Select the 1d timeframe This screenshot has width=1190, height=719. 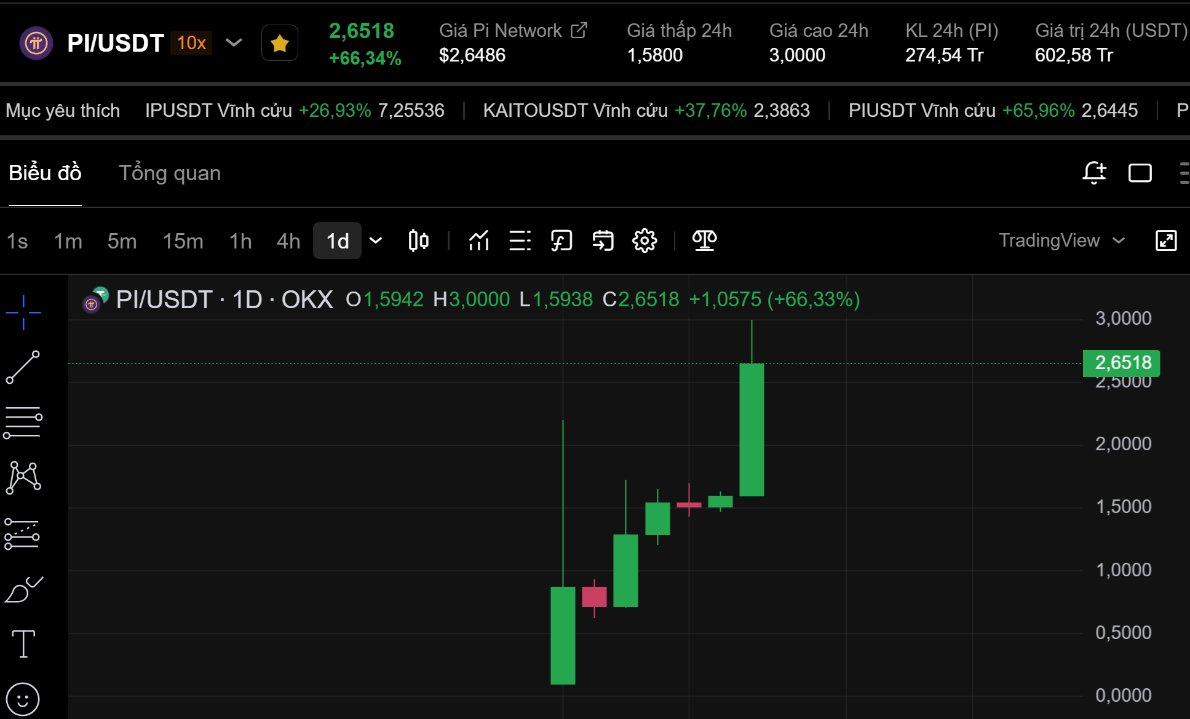tap(338, 241)
